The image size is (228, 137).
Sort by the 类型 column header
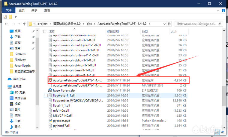pos(145,31)
